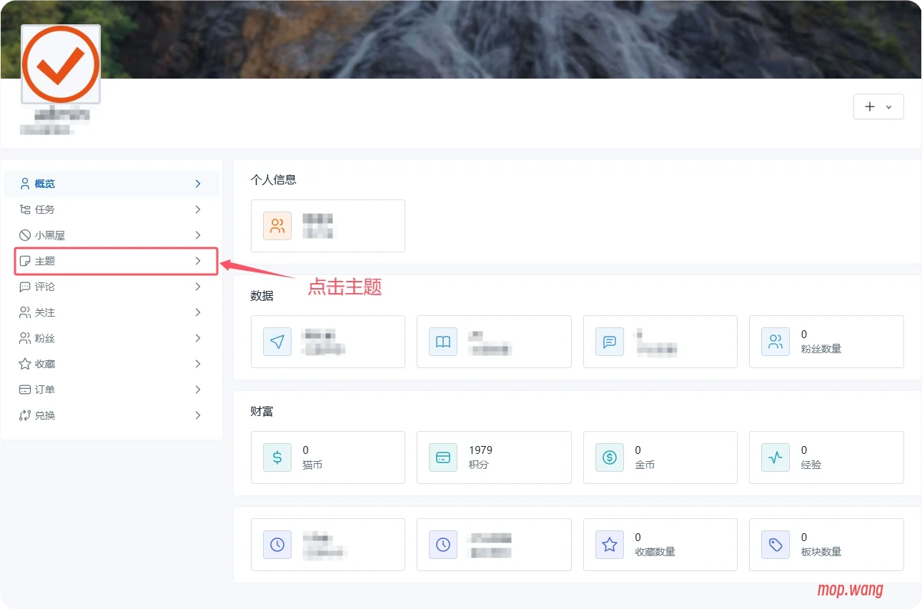Screen dimensions: 922x609
Task: Click the 收藏 star icon in sidebar
Action: (x=25, y=364)
